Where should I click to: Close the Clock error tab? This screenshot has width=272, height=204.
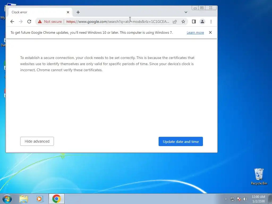[x=68, y=12]
